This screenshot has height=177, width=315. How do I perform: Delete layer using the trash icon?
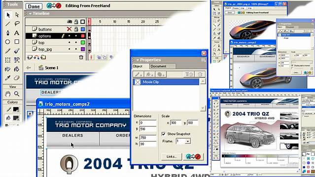tap(81, 57)
